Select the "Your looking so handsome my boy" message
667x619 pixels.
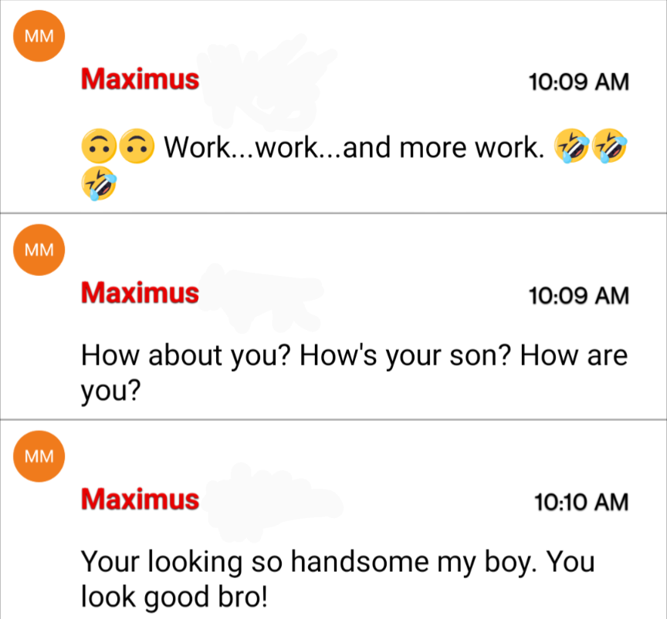[338, 579]
